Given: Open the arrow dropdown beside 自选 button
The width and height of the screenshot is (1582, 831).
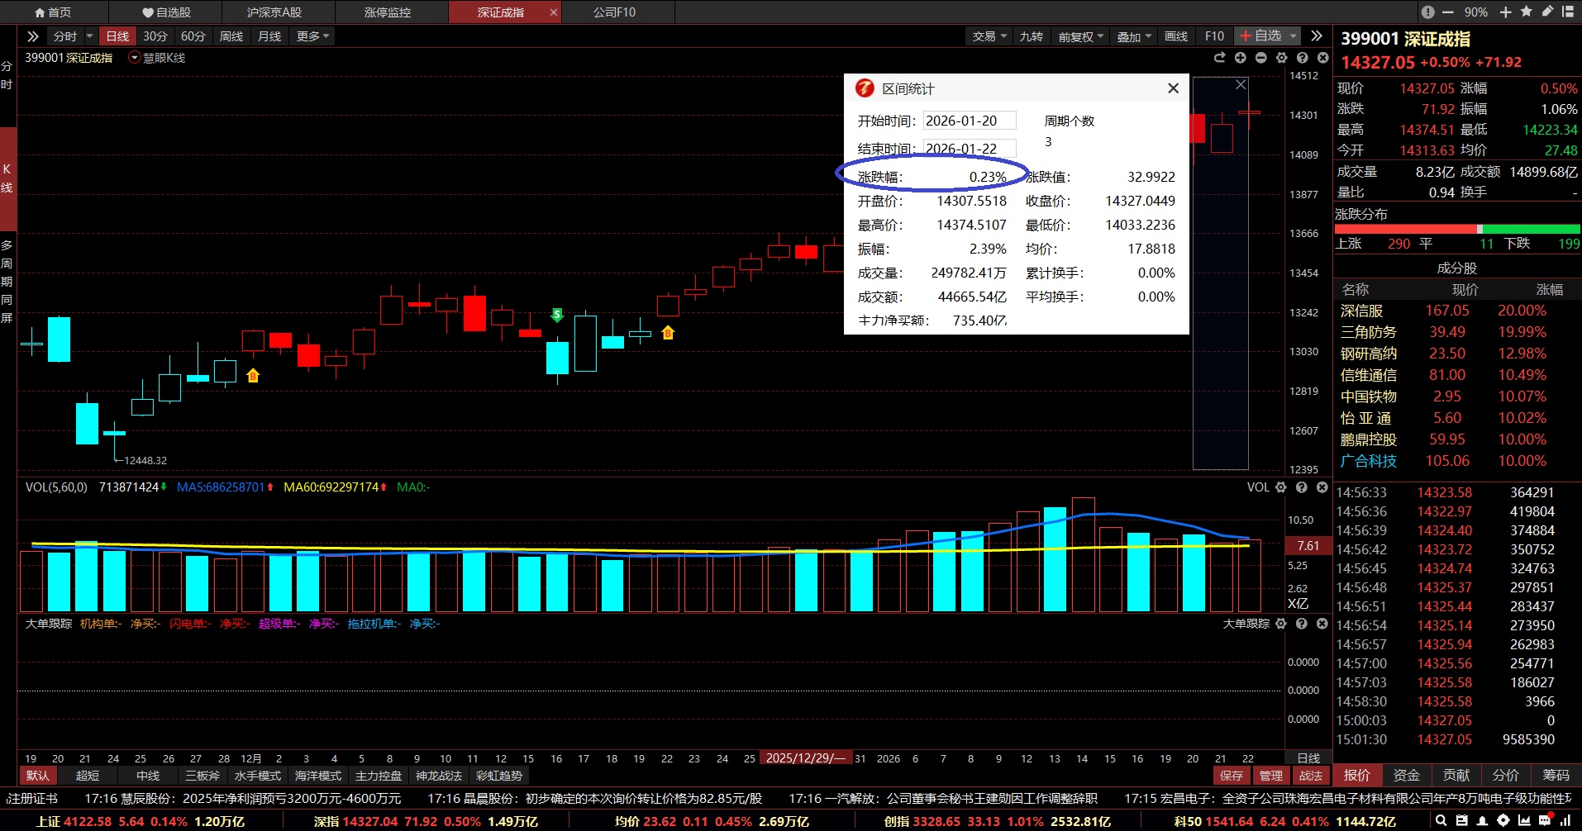Looking at the screenshot, I should tap(1294, 36).
